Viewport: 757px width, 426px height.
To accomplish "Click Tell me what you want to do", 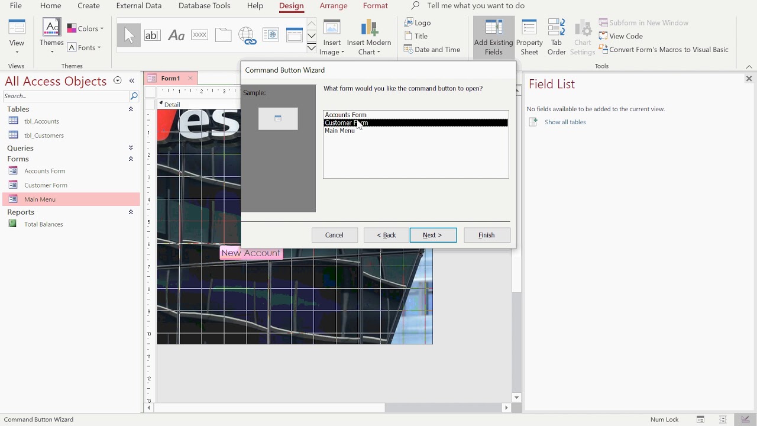I will pyautogui.click(x=475, y=6).
